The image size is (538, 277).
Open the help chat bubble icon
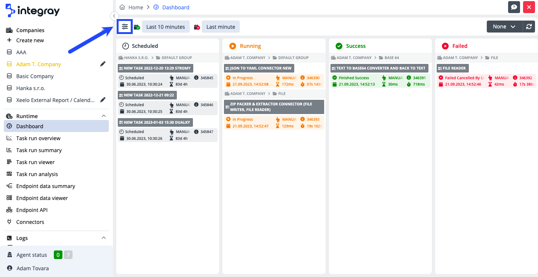click(514, 7)
